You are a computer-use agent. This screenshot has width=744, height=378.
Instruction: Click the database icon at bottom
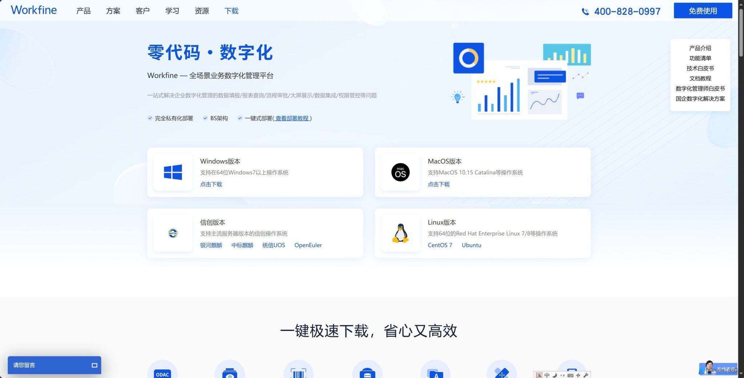click(367, 370)
